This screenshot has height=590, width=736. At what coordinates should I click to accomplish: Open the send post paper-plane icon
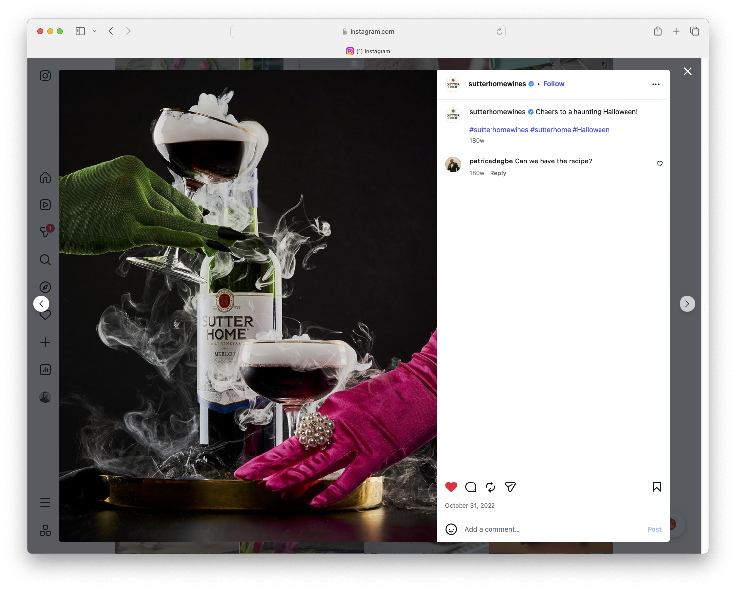pos(510,487)
